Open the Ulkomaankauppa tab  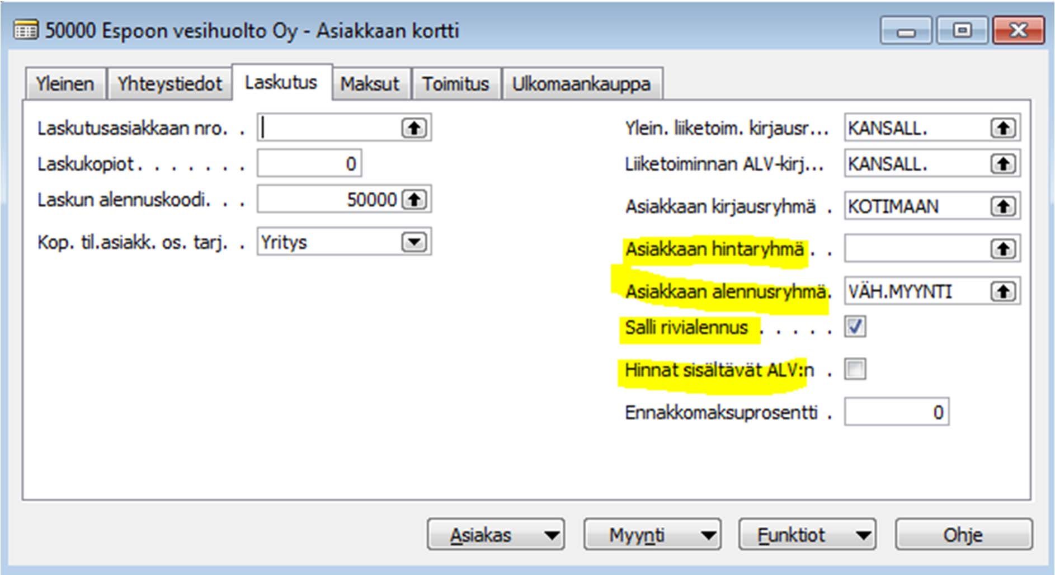[582, 84]
